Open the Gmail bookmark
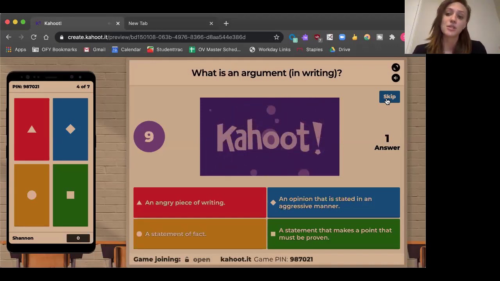Viewport: 500px width, 281px height. point(95,50)
